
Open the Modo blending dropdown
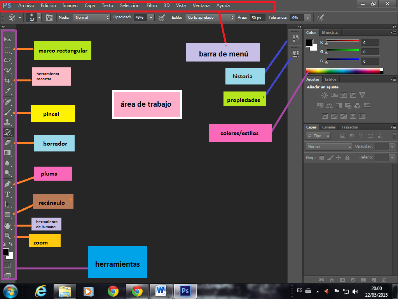91,18
